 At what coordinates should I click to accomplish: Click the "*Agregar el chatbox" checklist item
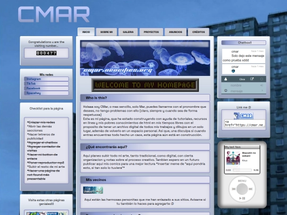pyautogui.click(x=43, y=143)
